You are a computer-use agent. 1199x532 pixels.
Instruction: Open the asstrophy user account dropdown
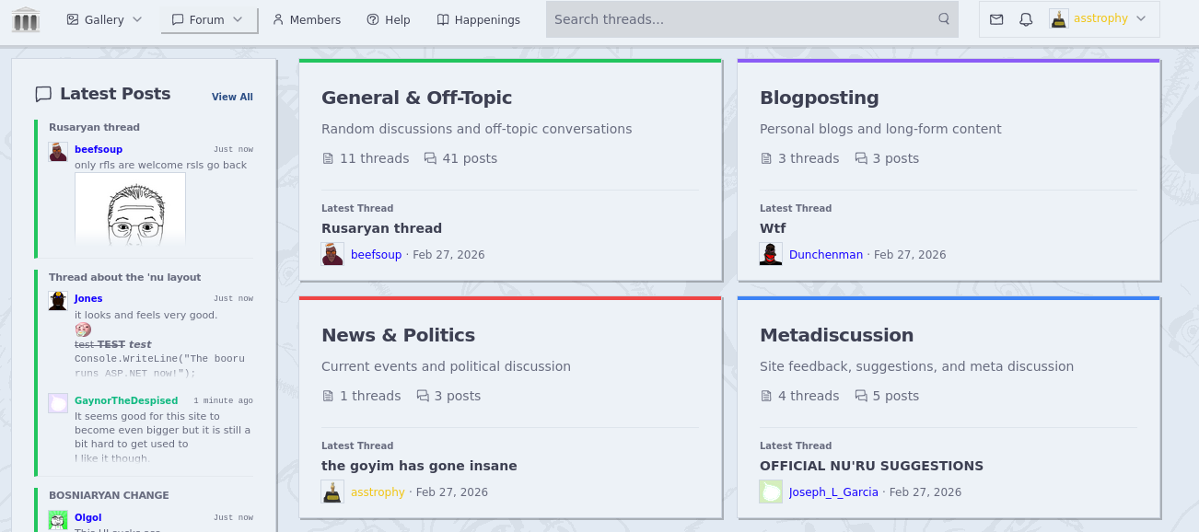coord(1100,19)
